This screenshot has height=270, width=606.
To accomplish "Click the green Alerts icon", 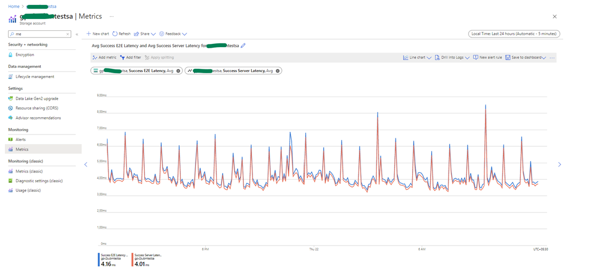I will pyautogui.click(x=11, y=140).
